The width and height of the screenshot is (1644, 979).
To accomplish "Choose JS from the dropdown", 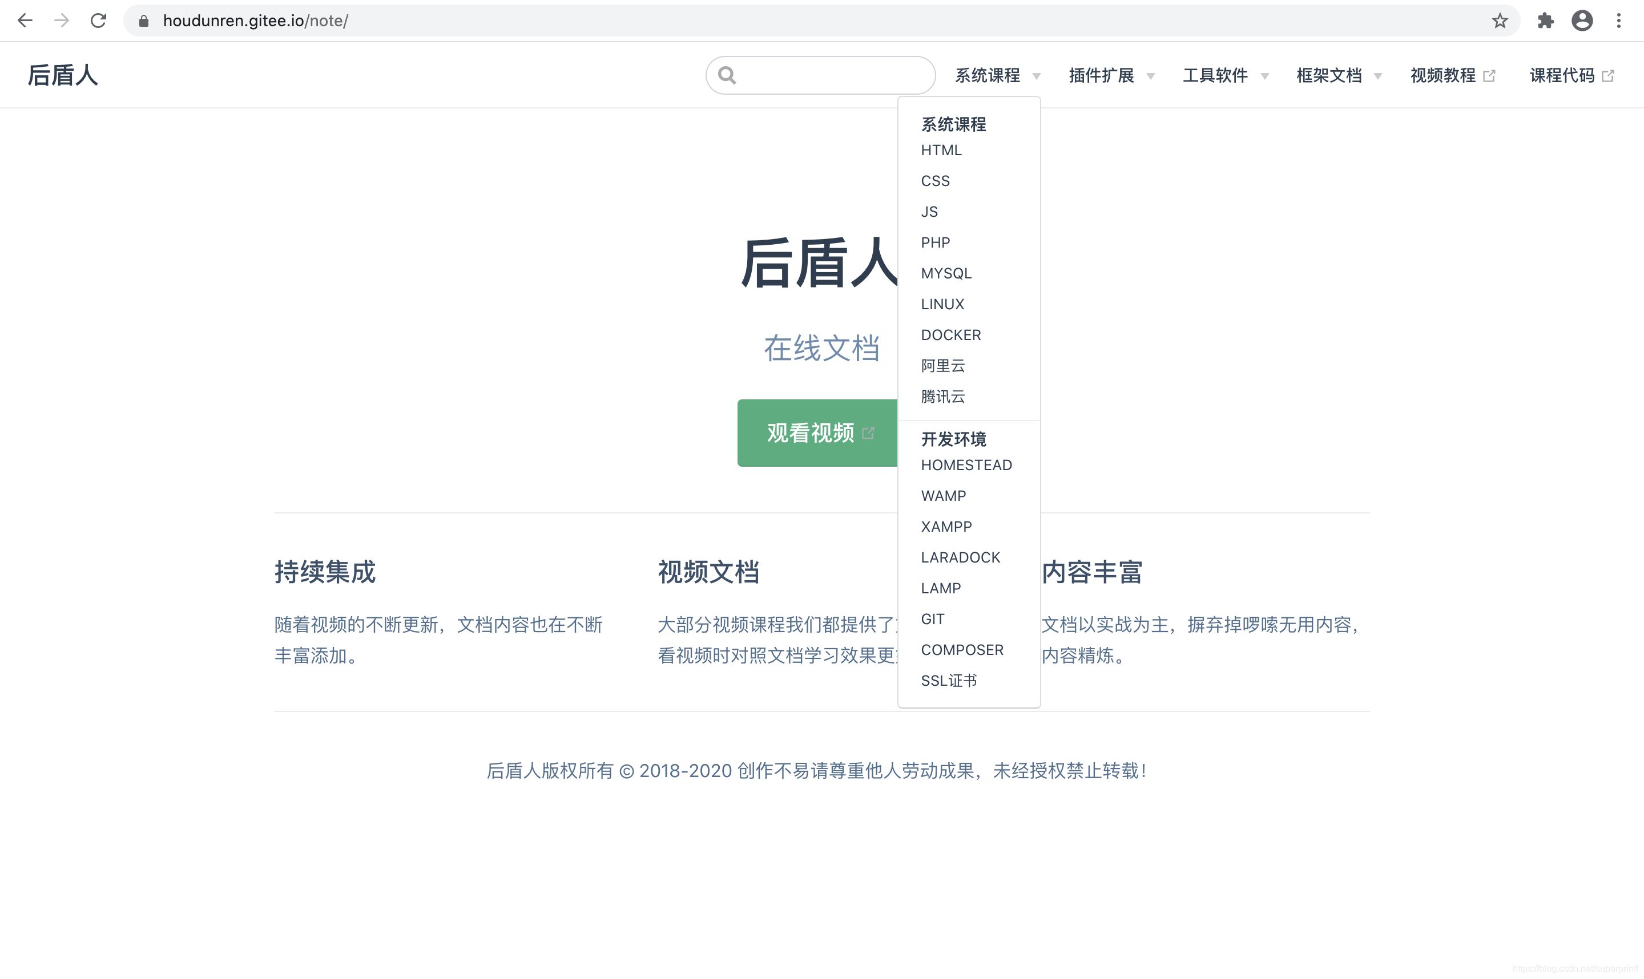I will 929,212.
